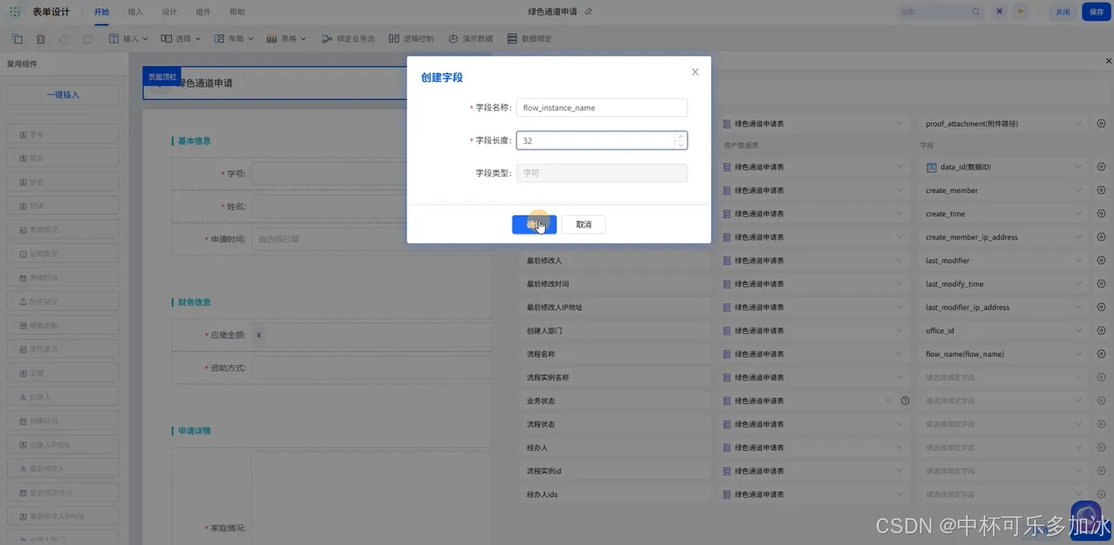The width and height of the screenshot is (1114, 545).
Task: Click 演示数据 toolbar item
Action: [x=470, y=38]
